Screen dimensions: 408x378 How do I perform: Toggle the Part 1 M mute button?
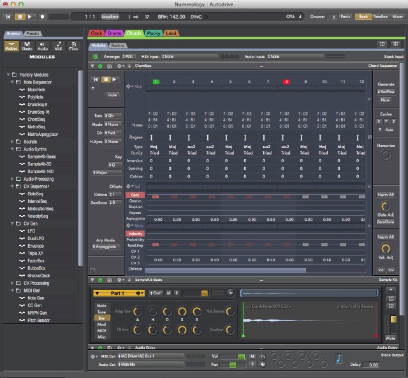168,293
